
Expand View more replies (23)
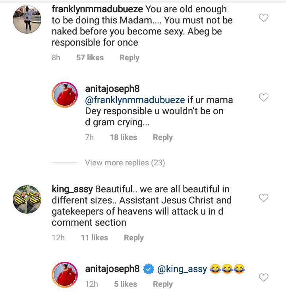[x=125, y=163]
